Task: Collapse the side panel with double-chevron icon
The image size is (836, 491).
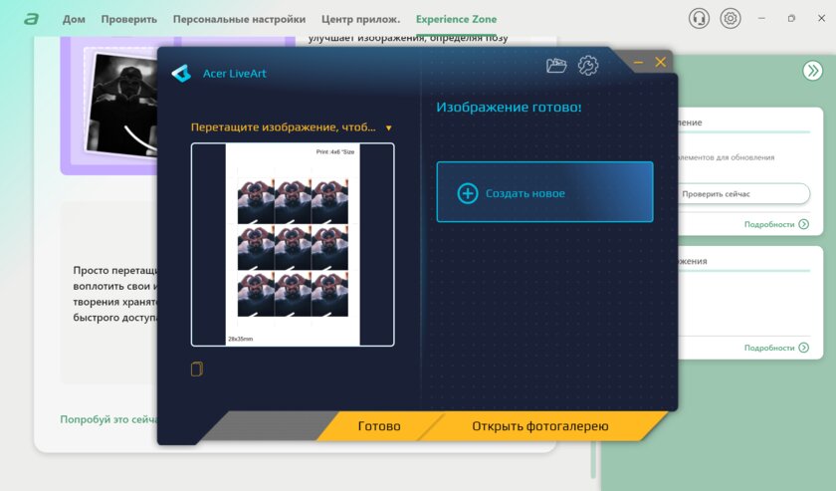Action: [812, 71]
